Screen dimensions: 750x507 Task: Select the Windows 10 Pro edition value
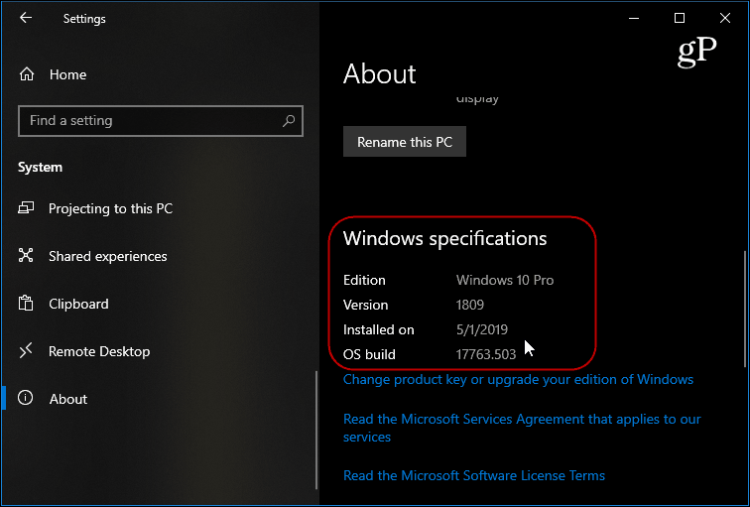coord(505,280)
